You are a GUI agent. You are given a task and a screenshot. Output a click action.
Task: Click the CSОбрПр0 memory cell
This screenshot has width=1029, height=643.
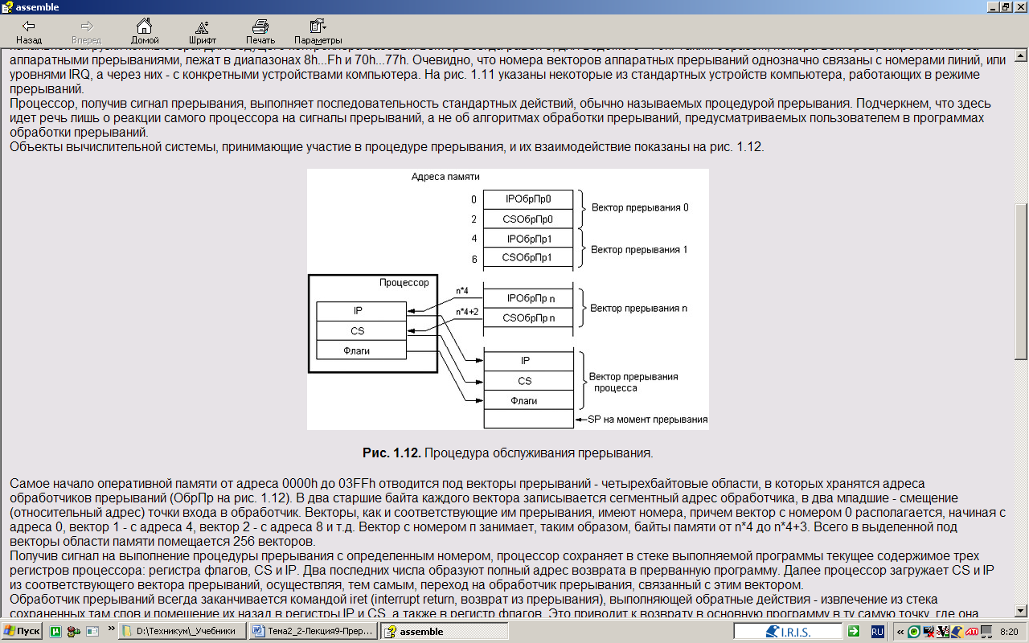point(528,219)
